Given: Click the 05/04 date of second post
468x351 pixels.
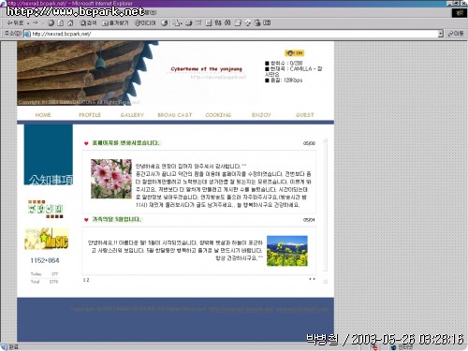Looking at the screenshot, I should point(309,220).
